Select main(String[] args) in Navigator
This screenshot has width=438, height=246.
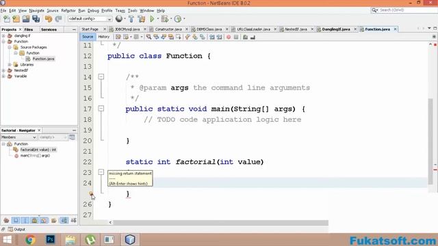pyautogui.click(x=35, y=156)
